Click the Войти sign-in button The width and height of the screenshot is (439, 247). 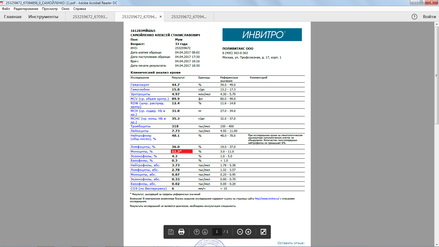[429, 17]
